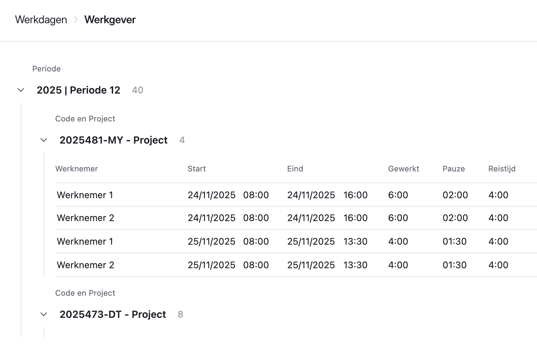Select the 2025481-MY - Project heading
Viewport: 537px width, 345px height.
click(113, 140)
